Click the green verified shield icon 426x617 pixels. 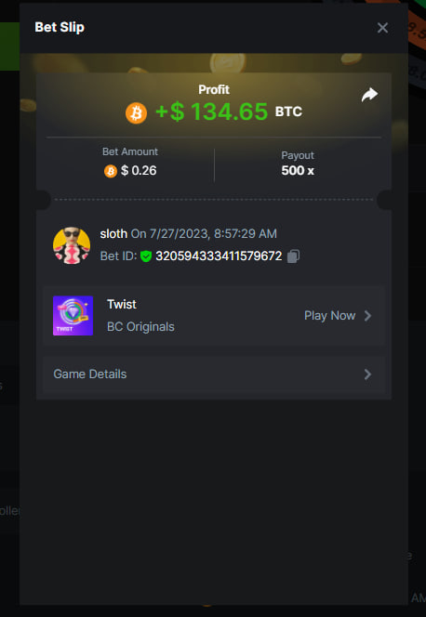[146, 256]
